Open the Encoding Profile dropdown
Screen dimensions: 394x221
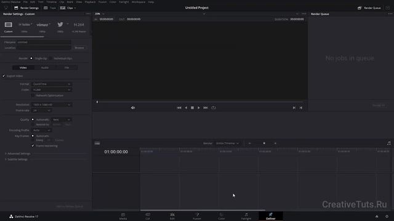(41, 130)
